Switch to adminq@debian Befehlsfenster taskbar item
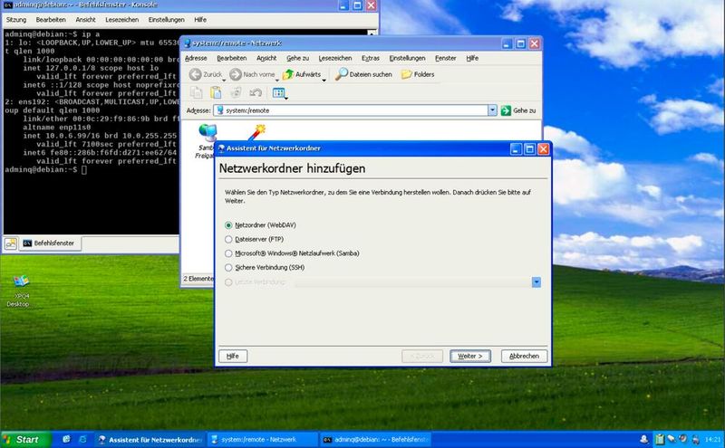The height and width of the screenshot is (448, 725). point(375,440)
